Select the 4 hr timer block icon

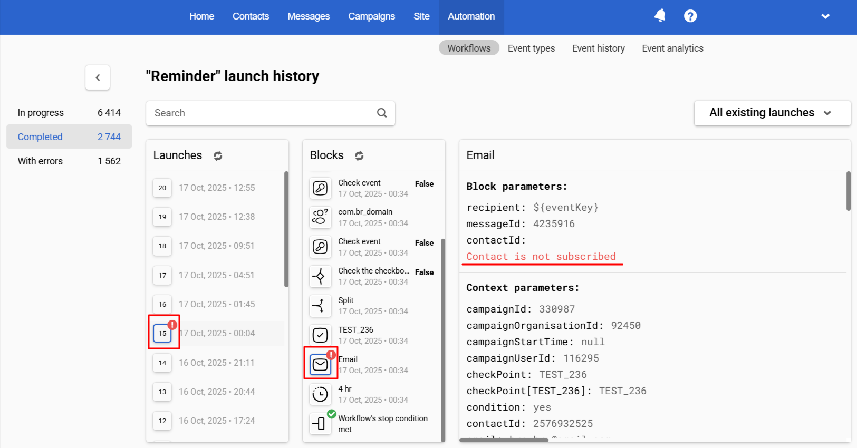(x=320, y=394)
